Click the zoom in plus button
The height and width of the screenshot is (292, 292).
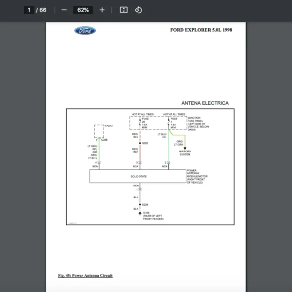(x=102, y=10)
